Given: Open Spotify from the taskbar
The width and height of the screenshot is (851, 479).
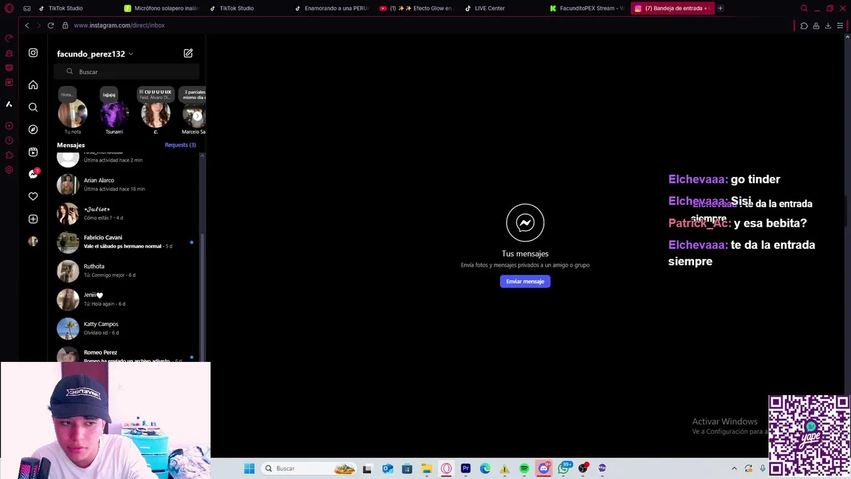Looking at the screenshot, I should click(525, 468).
